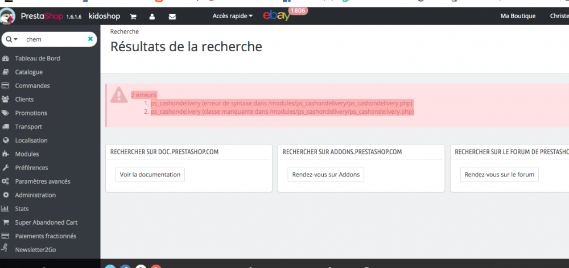Click the eBay logo in header
Image resolution: width=569 pixels, height=268 pixels.
tap(277, 16)
